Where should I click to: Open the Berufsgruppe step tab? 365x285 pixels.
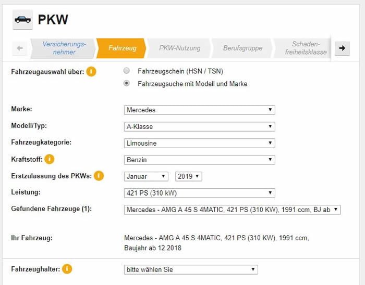(242, 48)
